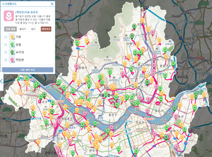
Task: Click the pink 하천변 legend icon
Action: [x=12, y=60]
